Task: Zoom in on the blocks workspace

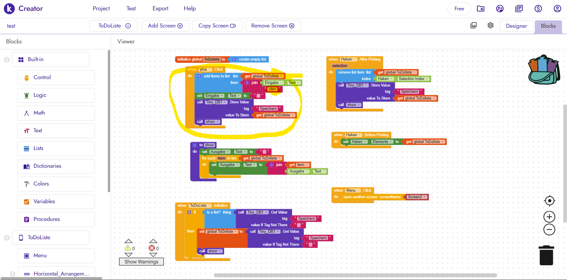Action: click(549, 216)
